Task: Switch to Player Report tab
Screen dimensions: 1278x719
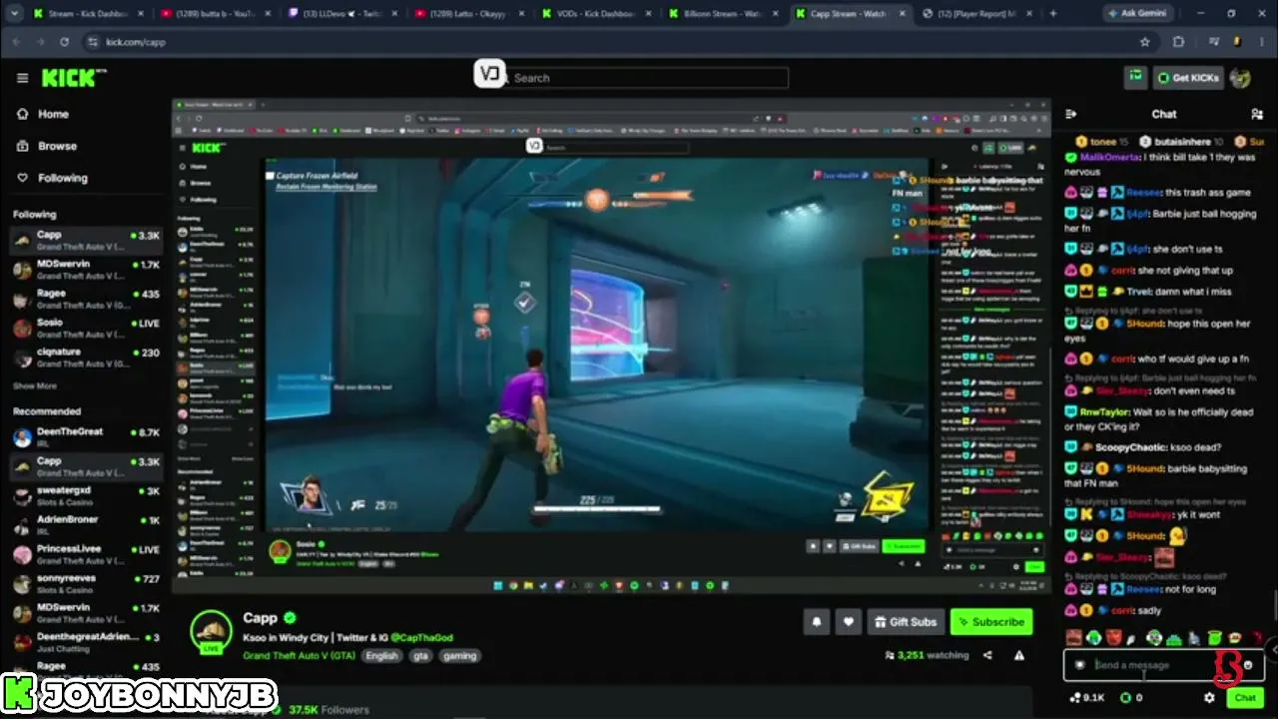Action: pos(975,14)
